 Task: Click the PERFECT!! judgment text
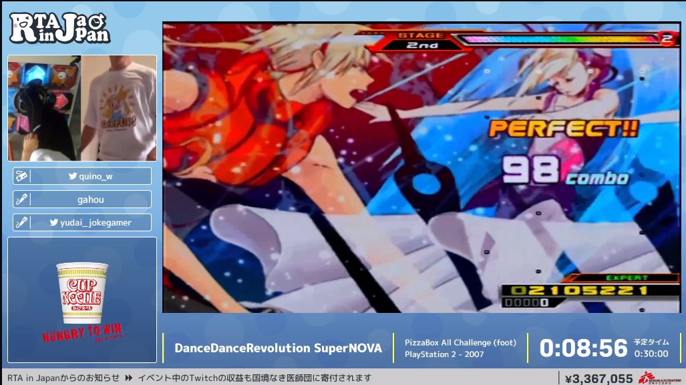tap(564, 129)
